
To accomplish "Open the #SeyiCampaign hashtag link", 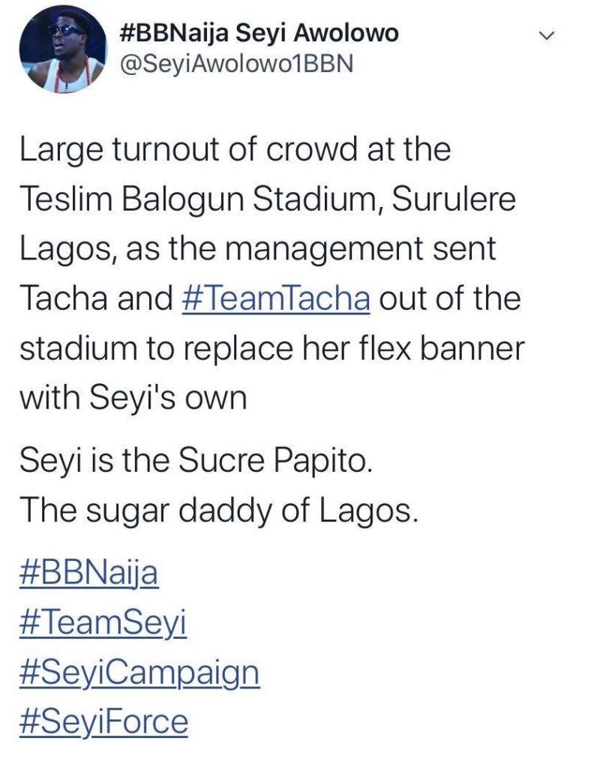I will point(138,672).
